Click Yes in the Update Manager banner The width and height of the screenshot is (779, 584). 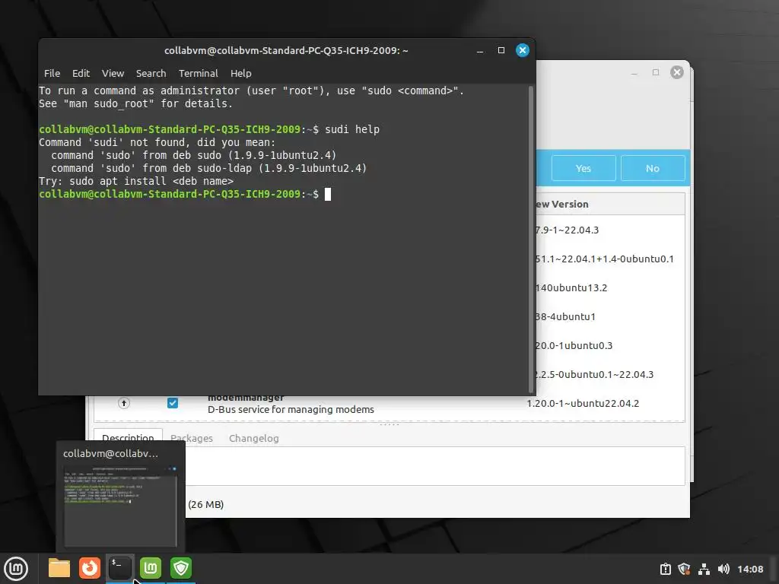(x=583, y=168)
